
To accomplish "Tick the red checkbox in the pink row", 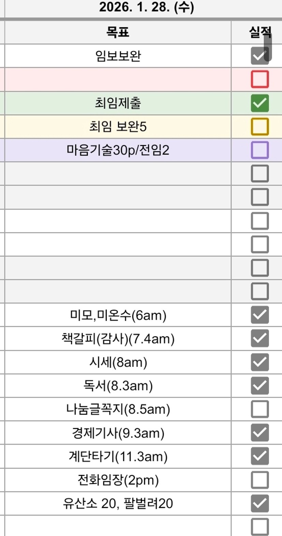I will (260, 79).
